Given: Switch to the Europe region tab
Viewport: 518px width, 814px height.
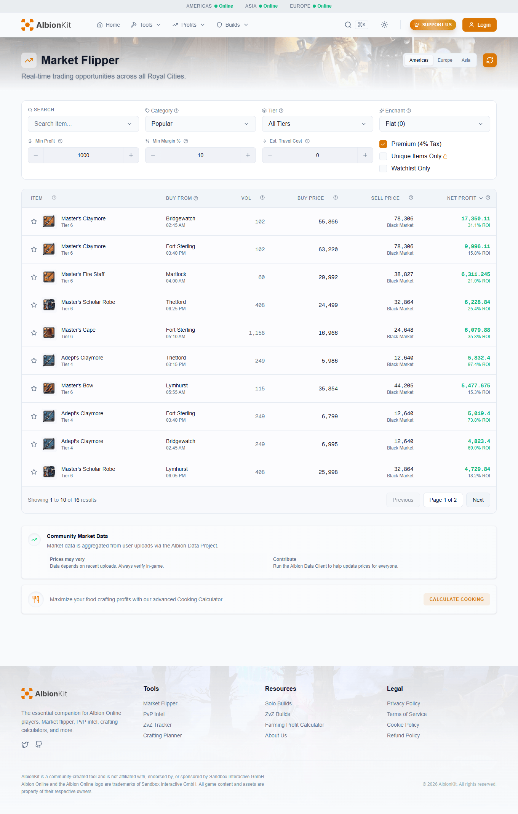Looking at the screenshot, I should pyautogui.click(x=445, y=60).
